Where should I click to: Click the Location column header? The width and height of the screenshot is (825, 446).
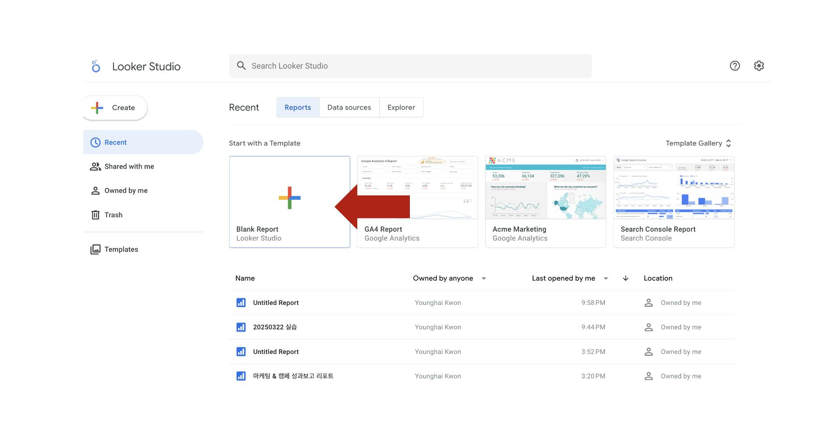[x=658, y=278]
